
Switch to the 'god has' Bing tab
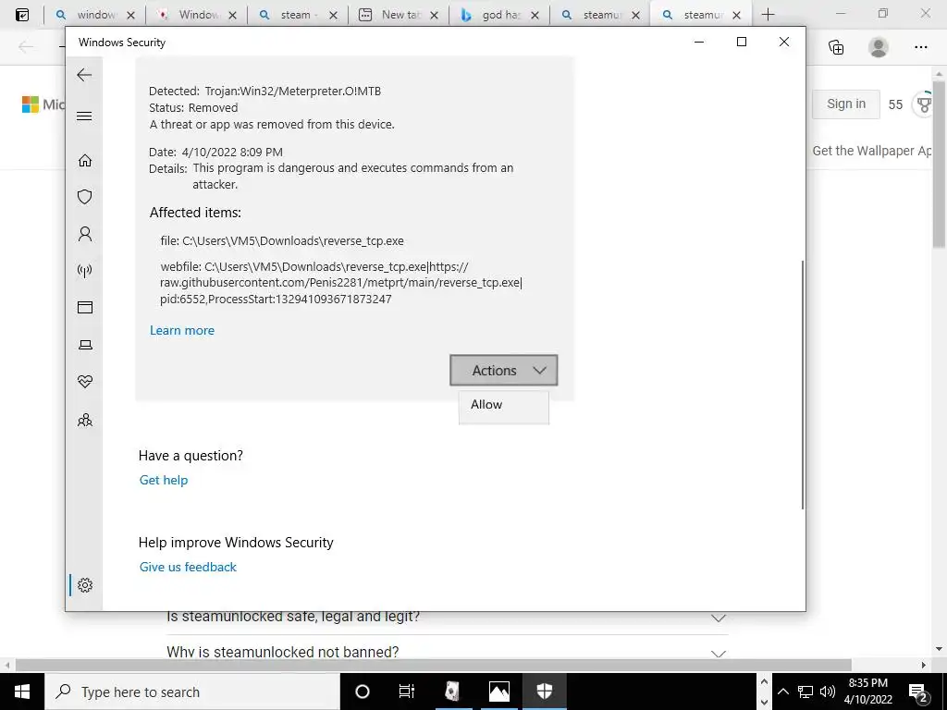pos(500,15)
